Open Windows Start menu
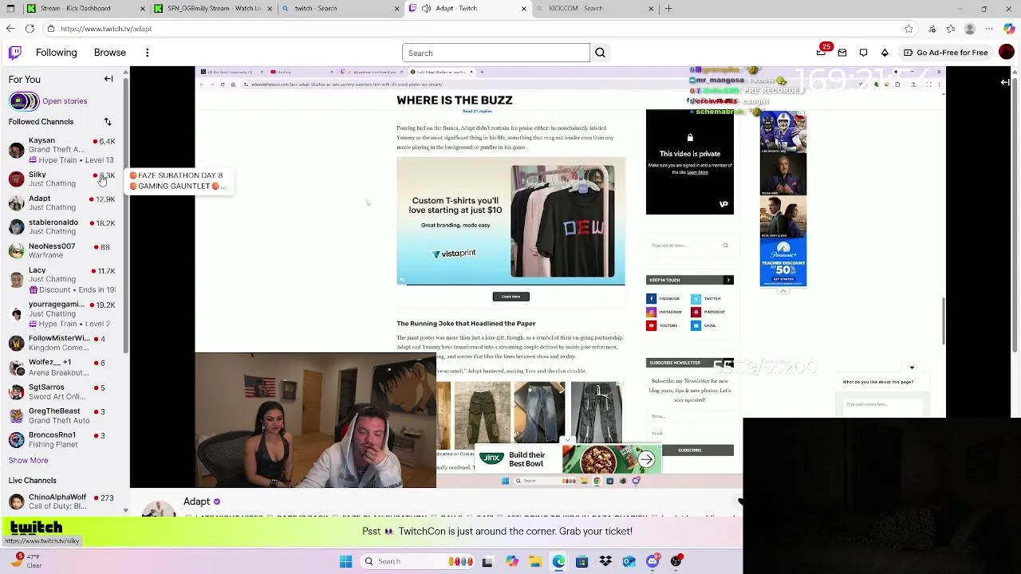The image size is (1021, 574). pyautogui.click(x=345, y=561)
